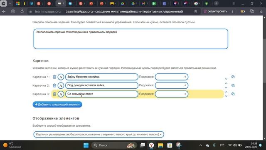The image size is (266, 150).
Task: Click the site lock icon
Action: click(30, 12)
